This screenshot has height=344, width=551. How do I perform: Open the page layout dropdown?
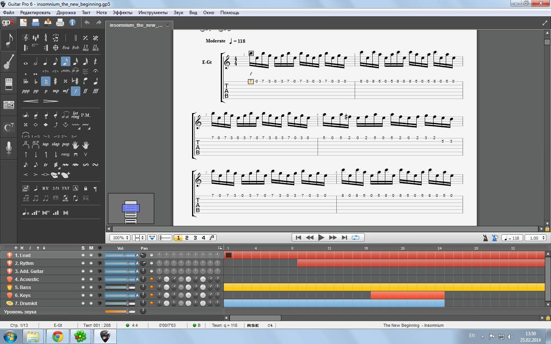tap(139, 238)
